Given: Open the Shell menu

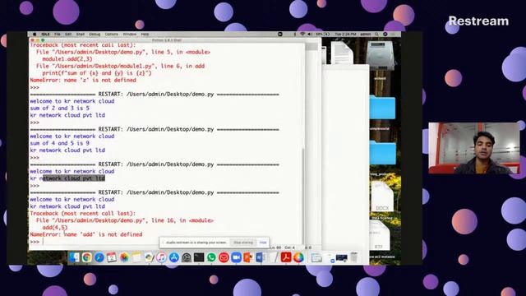Looking at the screenshot, I should [81, 35].
